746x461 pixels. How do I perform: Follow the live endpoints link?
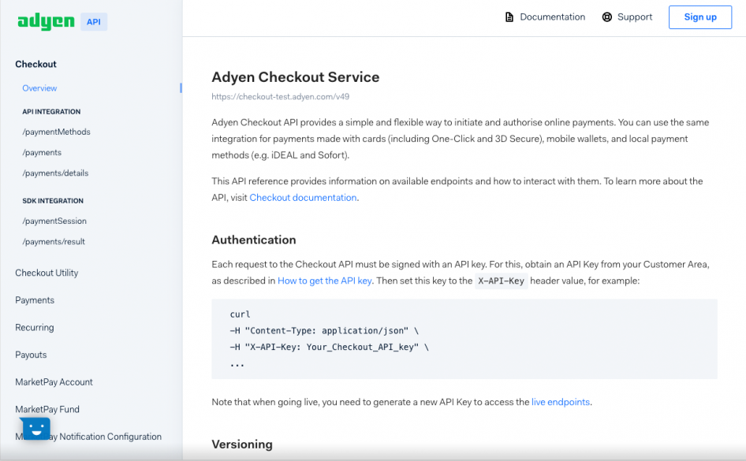click(x=561, y=402)
